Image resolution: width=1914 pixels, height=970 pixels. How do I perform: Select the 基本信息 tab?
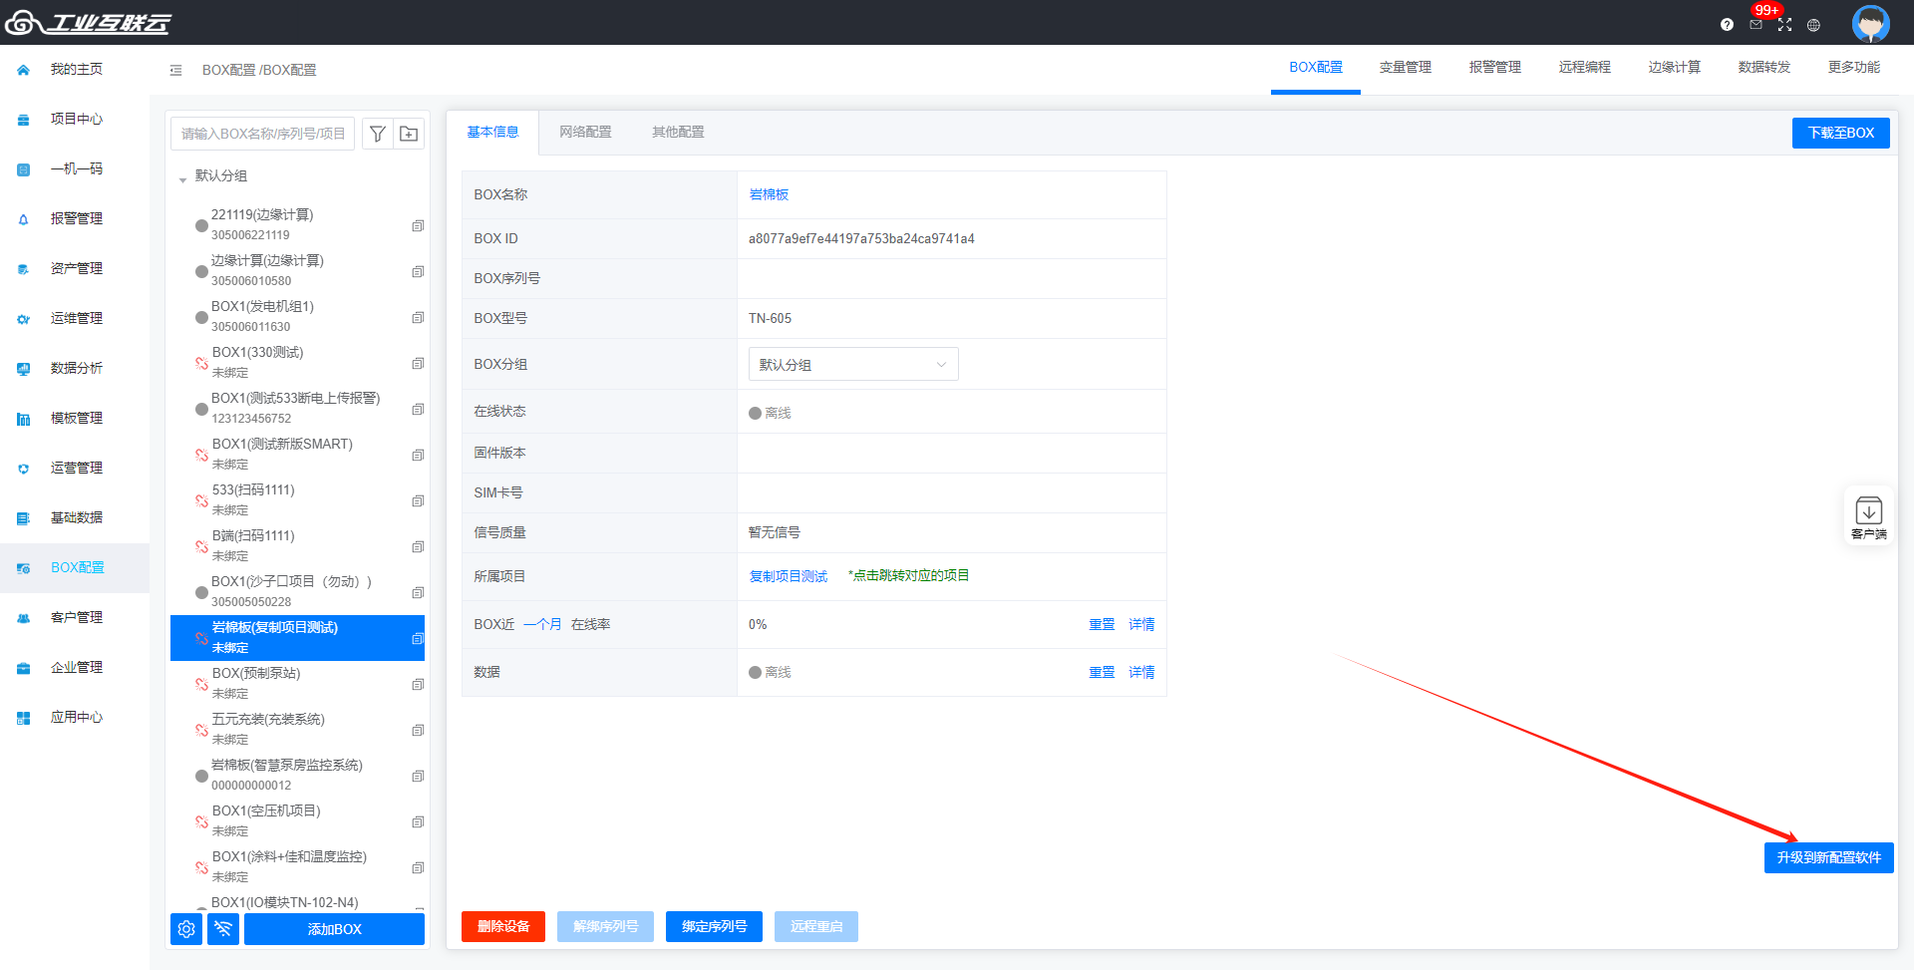492,132
